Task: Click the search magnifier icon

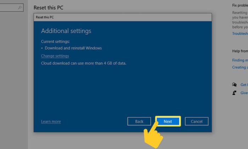Action: 20,7
